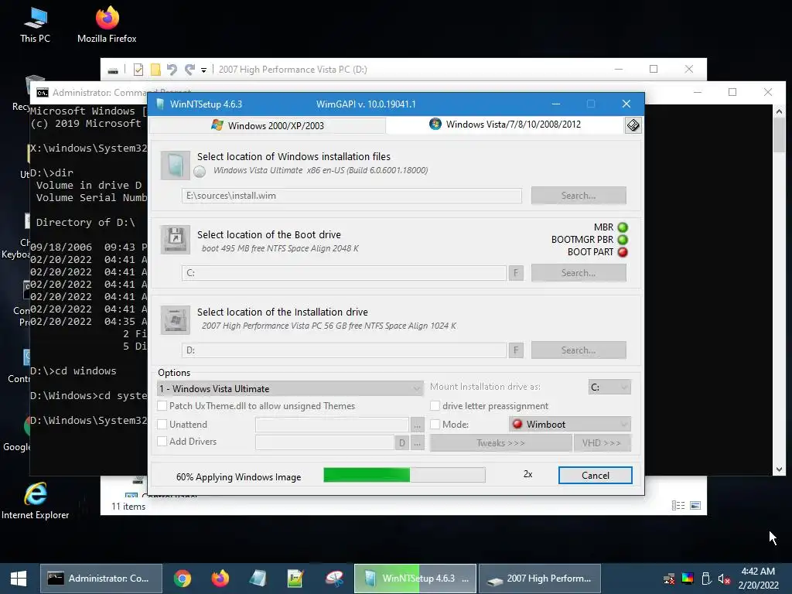The width and height of the screenshot is (792, 594).
Task: Click Search for the Installation drive
Action: point(579,350)
